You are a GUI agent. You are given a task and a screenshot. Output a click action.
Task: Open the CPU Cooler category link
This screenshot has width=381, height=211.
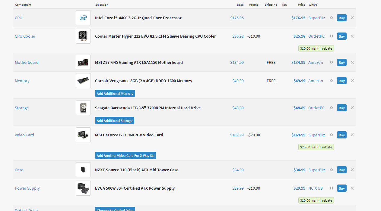click(25, 36)
